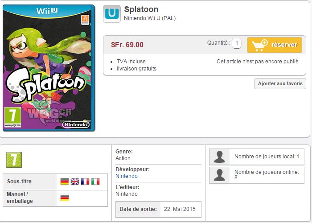
Task: Click the French flag subtitle icon
Action: (85, 182)
